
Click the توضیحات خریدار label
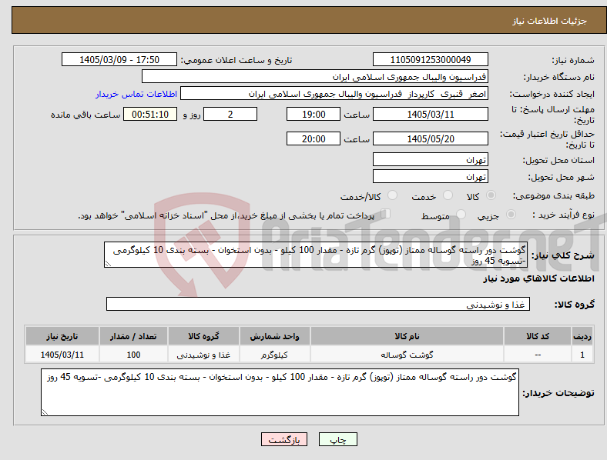(x=558, y=393)
